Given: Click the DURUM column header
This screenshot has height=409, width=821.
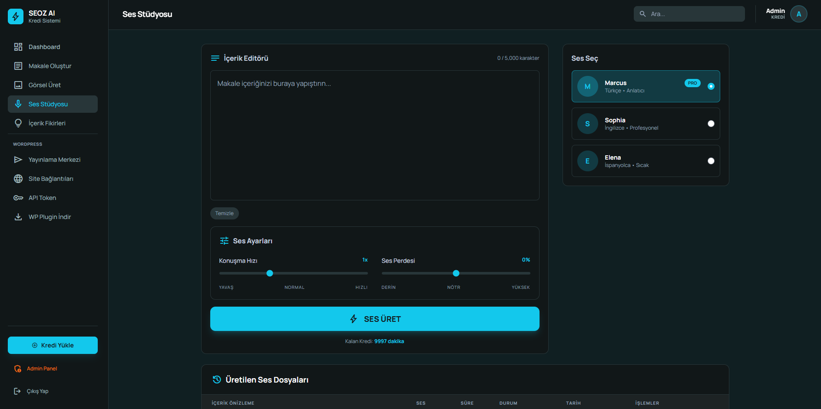Looking at the screenshot, I should tap(508, 403).
